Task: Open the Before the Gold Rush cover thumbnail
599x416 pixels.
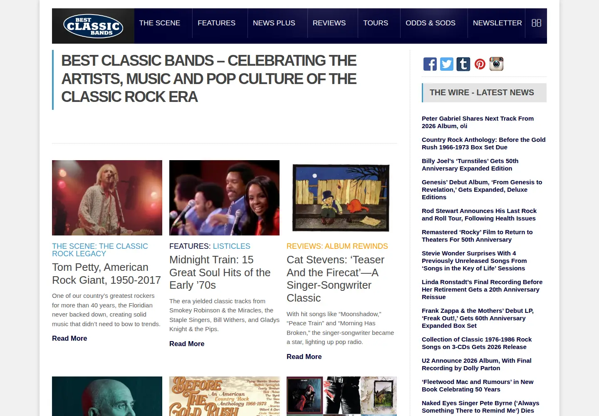Action: tap(224, 396)
